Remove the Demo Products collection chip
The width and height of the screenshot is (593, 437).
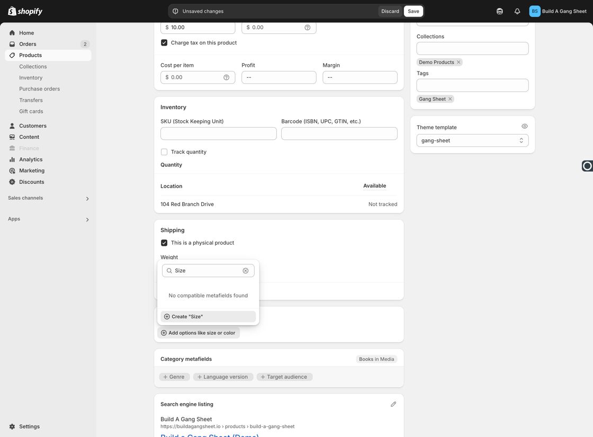pos(459,62)
